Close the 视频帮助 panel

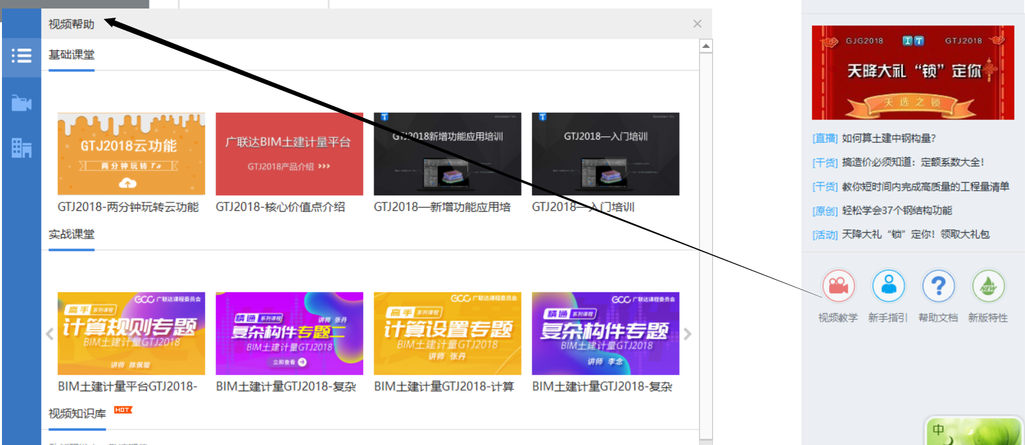click(x=697, y=24)
